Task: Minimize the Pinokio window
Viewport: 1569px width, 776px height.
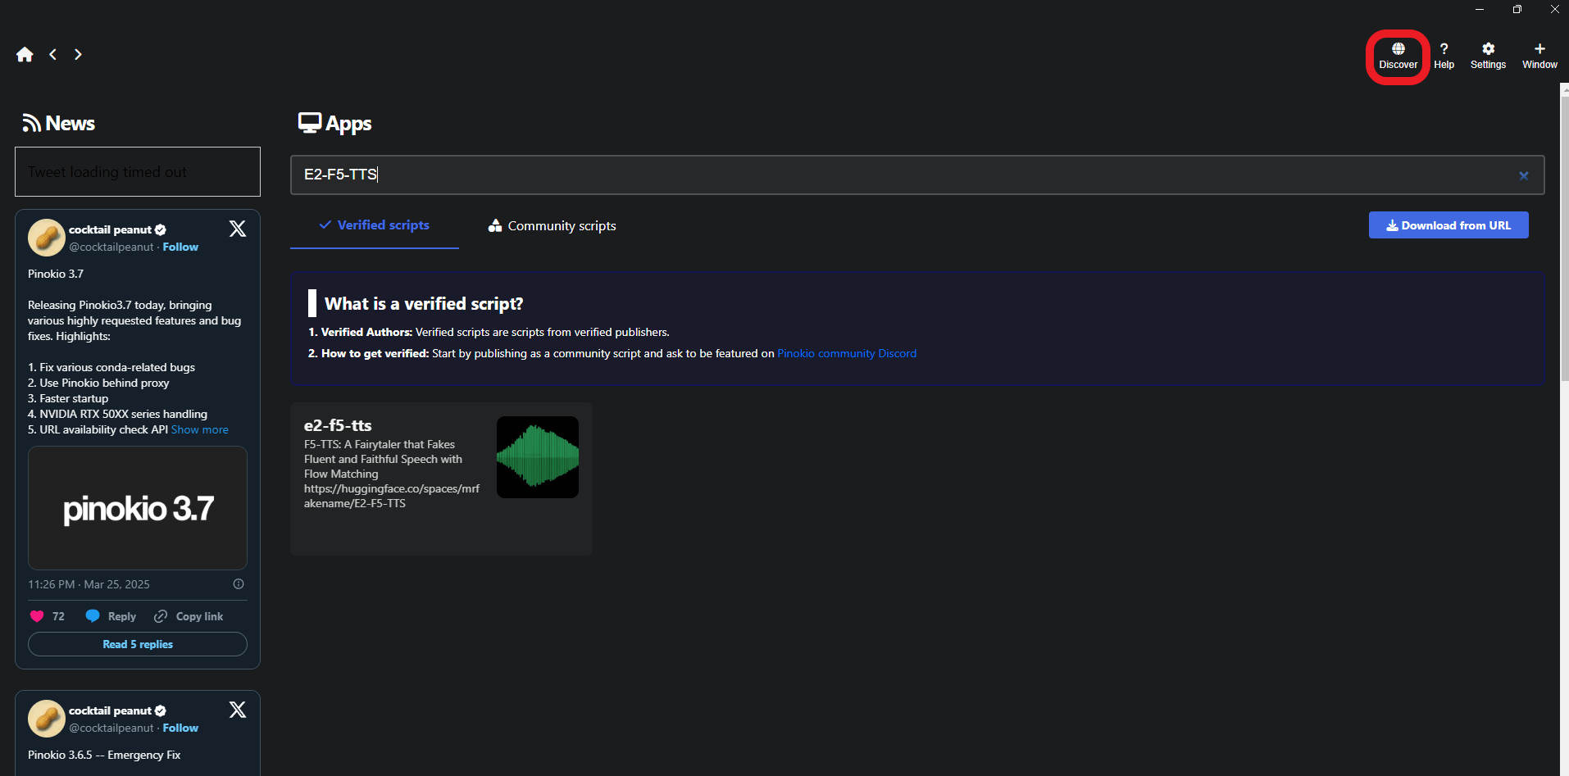Action: coord(1480,10)
